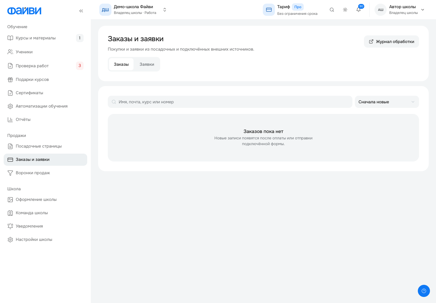
Task: Switch to the Заказы tab
Action: tap(121, 64)
